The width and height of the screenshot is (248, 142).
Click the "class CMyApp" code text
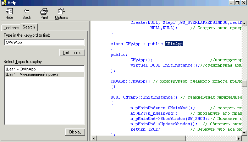(126, 44)
